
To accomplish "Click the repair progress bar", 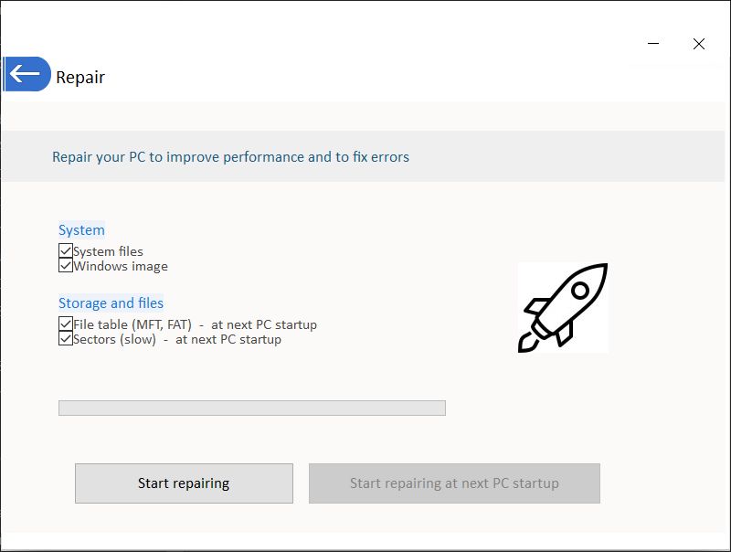I will pyautogui.click(x=251, y=408).
